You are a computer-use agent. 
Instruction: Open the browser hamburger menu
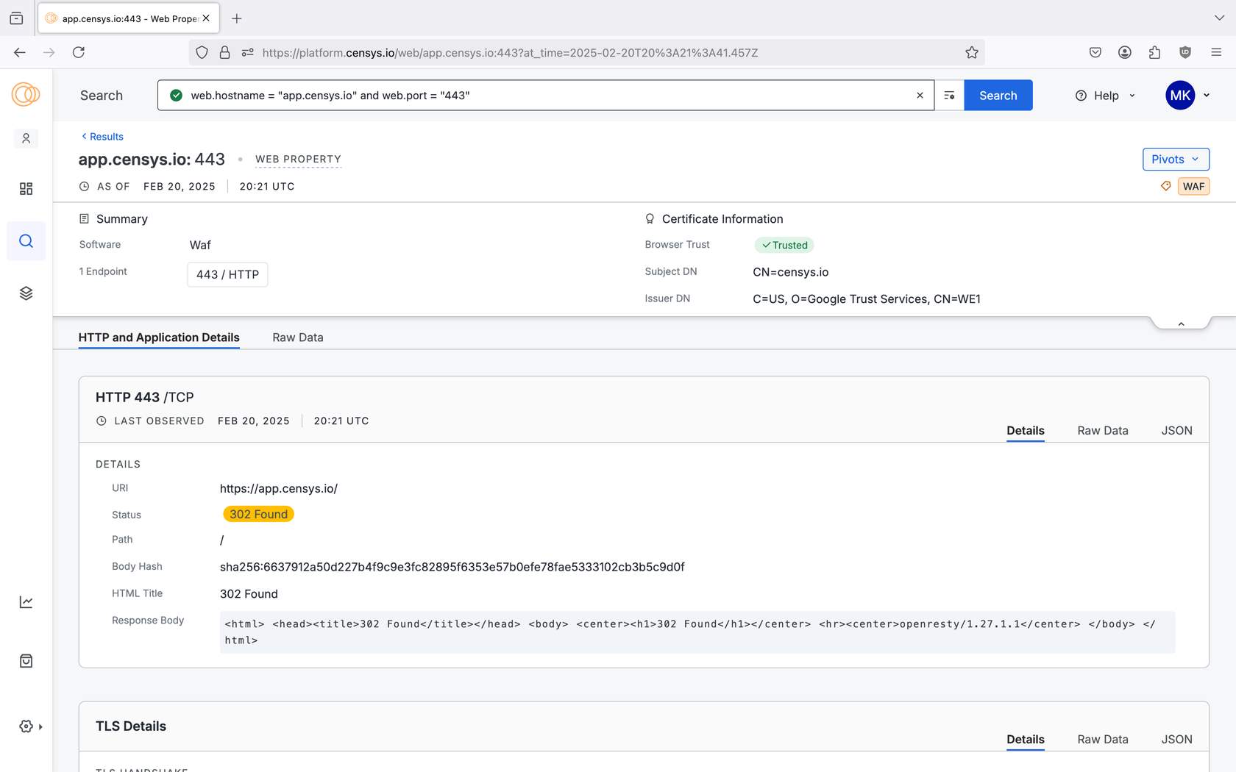click(x=1216, y=52)
